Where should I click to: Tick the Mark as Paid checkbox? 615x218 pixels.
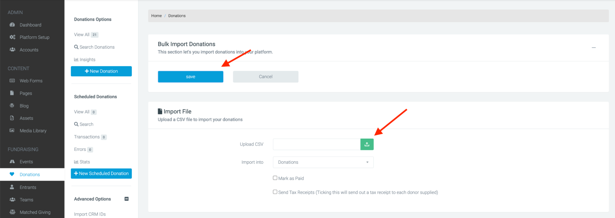(x=275, y=178)
